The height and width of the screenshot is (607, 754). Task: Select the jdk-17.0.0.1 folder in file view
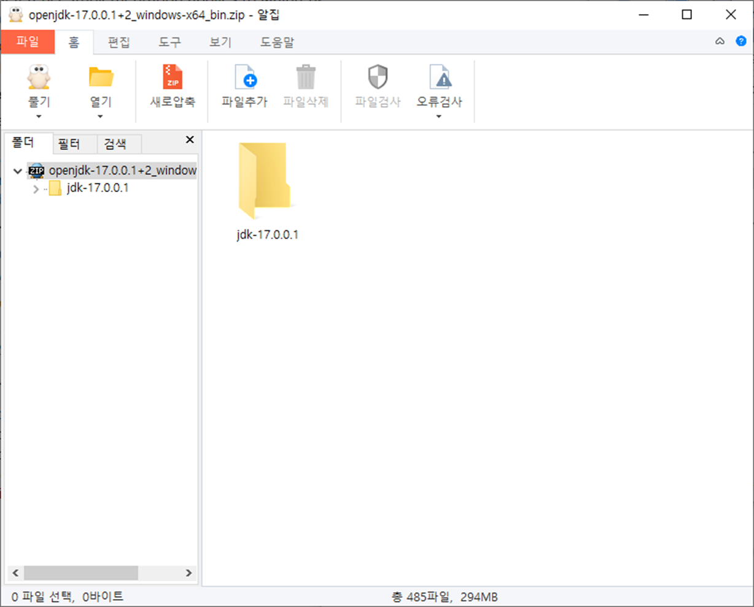point(267,191)
